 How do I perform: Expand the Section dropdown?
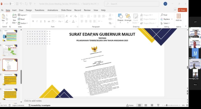pyautogui.click(x=23, y=23)
